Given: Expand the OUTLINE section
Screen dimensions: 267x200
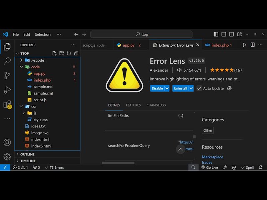Looking at the screenshot, I should click(28, 154).
